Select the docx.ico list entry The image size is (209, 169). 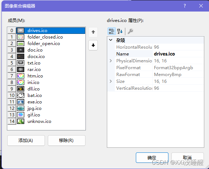click(36, 57)
